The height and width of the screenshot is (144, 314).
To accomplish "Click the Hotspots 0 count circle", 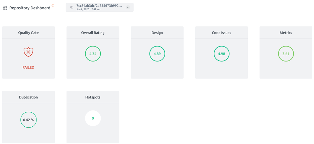I will (93, 118).
